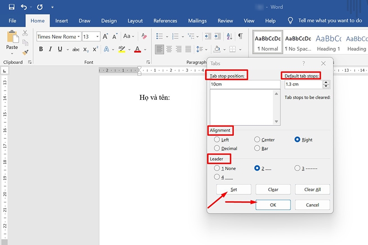This screenshot has height=245, width=368.
Task: Apply Underline formatting
Action: point(60,49)
